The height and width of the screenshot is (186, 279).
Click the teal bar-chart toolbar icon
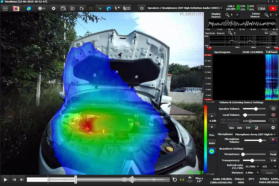tap(100, 8)
